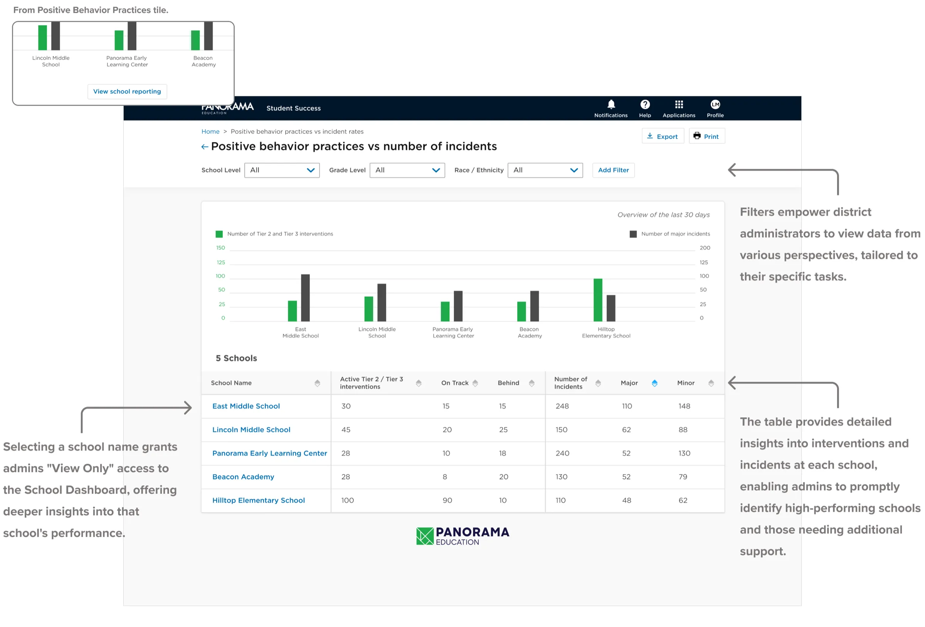Open Beacon Academy link in table

click(x=243, y=477)
